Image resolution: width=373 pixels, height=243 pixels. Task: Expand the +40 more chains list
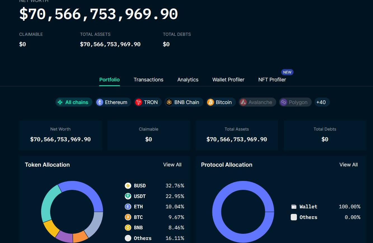[321, 102]
